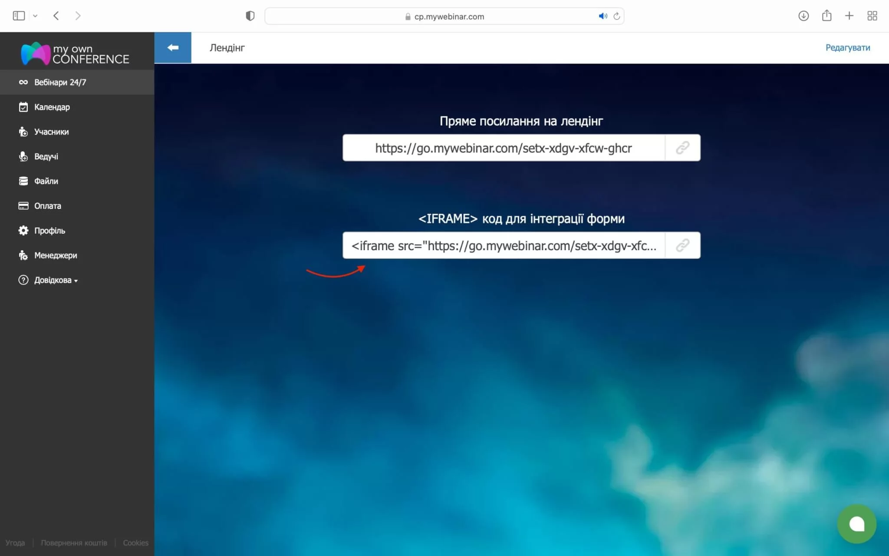889x556 pixels.
Task: Open the Cookies footer link
Action: 135,543
